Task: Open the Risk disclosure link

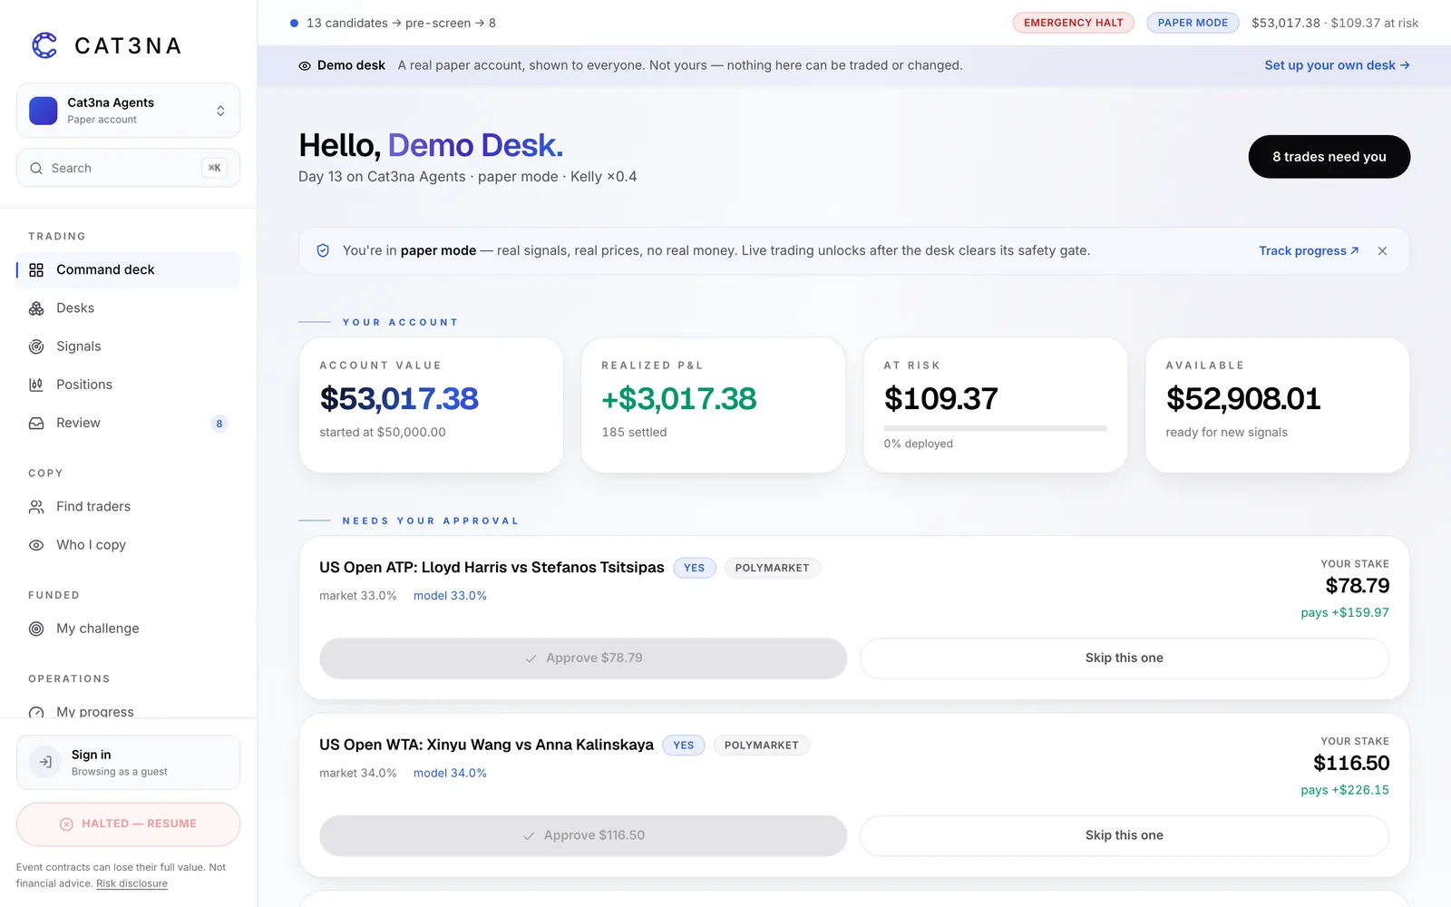Action: (131, 883)
